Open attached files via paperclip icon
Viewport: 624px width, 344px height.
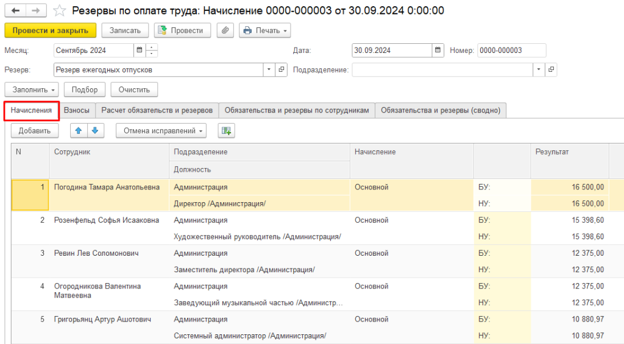coord(225,30)
